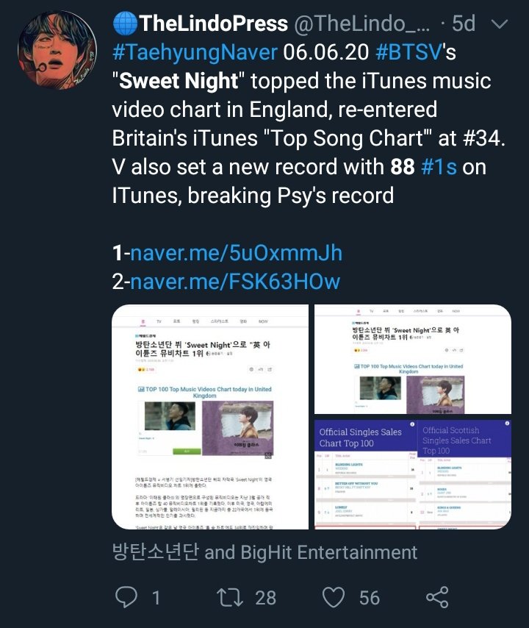Like the tweet with the heart icon
This screenshot has width=529, height=628.
pos(336,597)
